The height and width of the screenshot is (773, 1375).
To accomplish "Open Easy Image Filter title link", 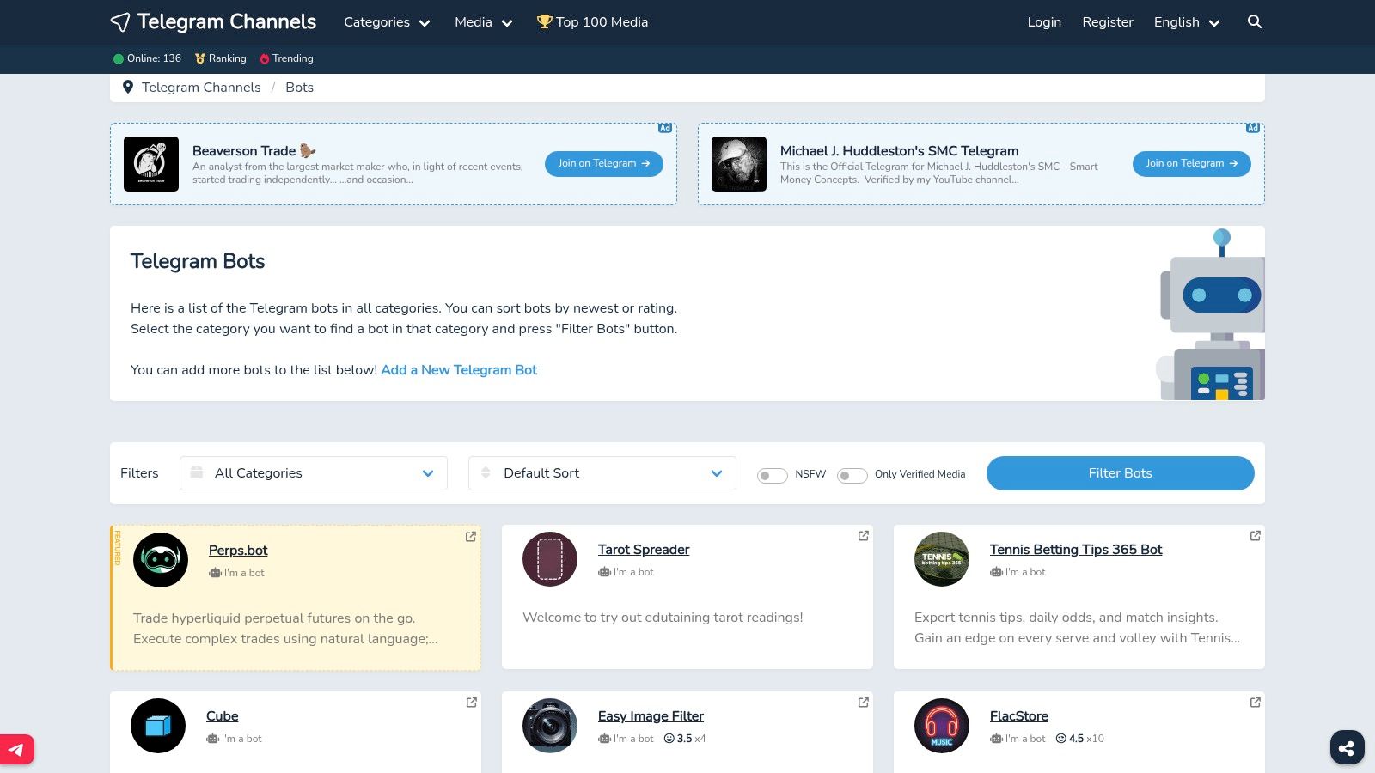I will click(x=651, y=716).
